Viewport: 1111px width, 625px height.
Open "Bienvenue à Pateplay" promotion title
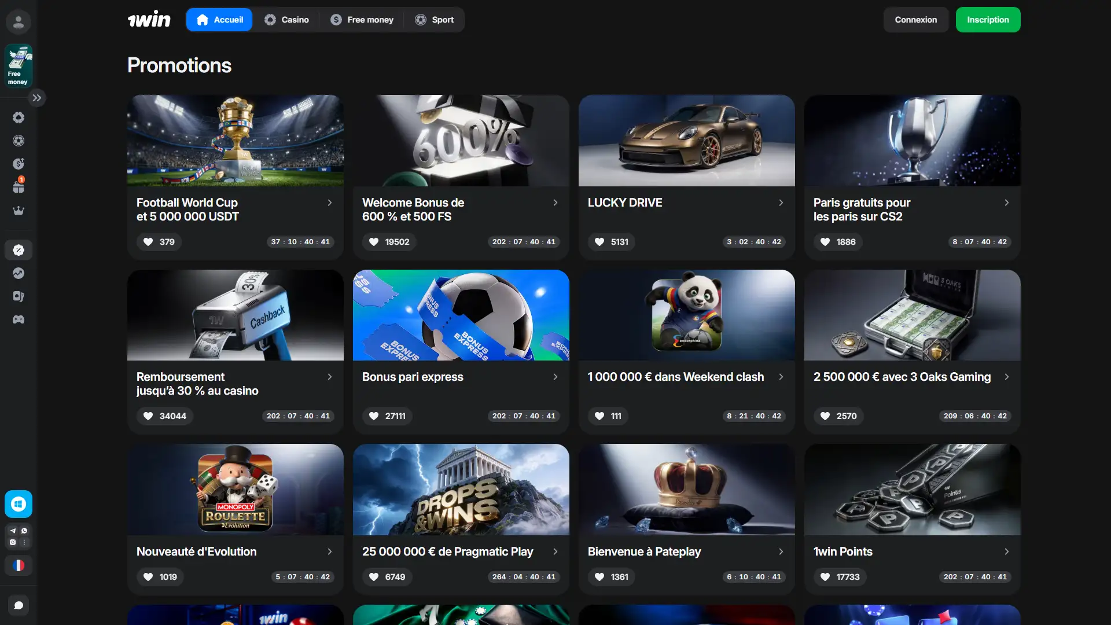[x=644, y=552]
